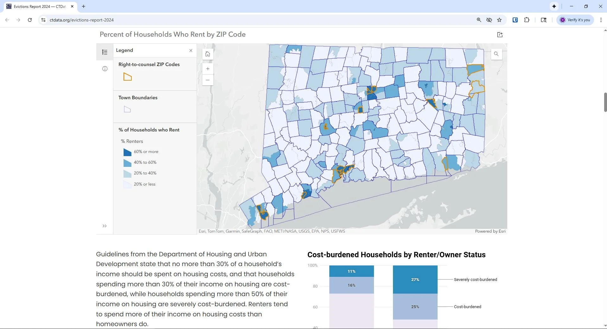The width and height of the screenshot is (607, 329).
Task: Click the site information icon in address bar
Action: 43,20
